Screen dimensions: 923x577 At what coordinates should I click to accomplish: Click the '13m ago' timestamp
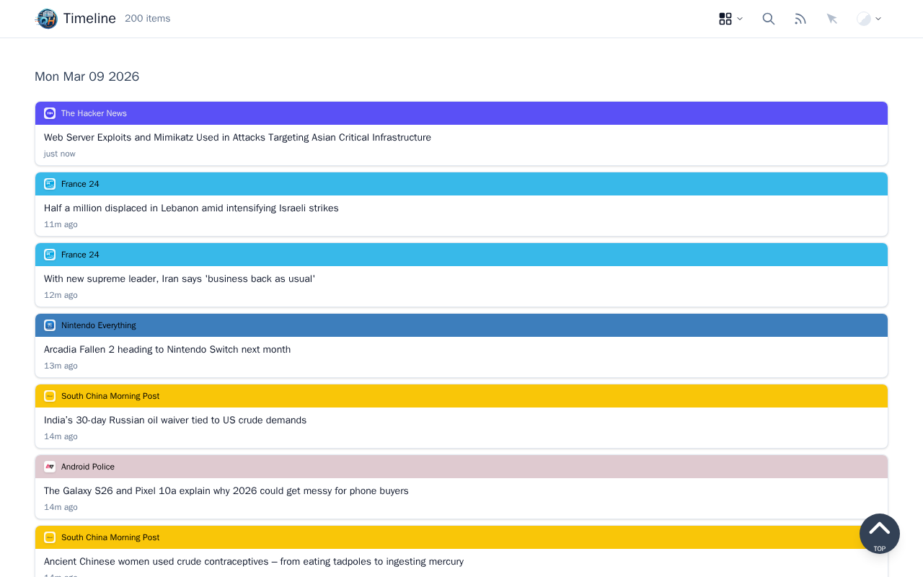click(x=61, y=366)
